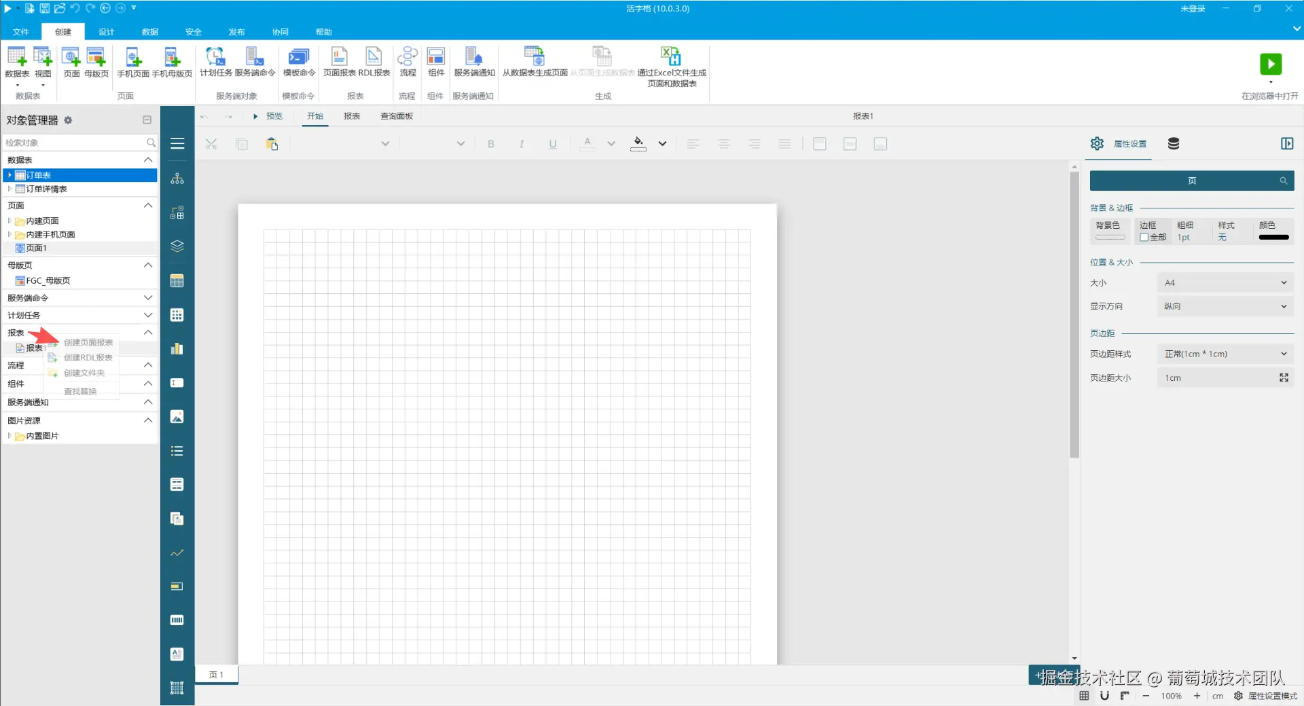Open the 显示方向 纵向 dropdown
Viewport: 1304px width, 706px height.
click(x=1225, y=307)
